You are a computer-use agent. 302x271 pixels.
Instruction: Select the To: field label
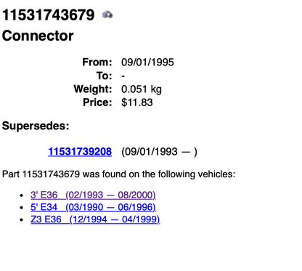click(105, 76)
